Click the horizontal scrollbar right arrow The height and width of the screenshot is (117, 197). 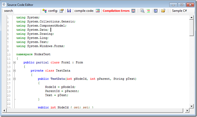187,111
